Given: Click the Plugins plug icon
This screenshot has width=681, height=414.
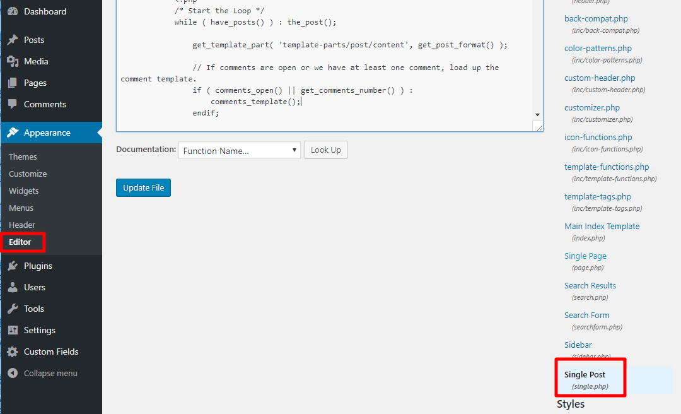Looking at the screenshot, I should [x=13, y=266].
